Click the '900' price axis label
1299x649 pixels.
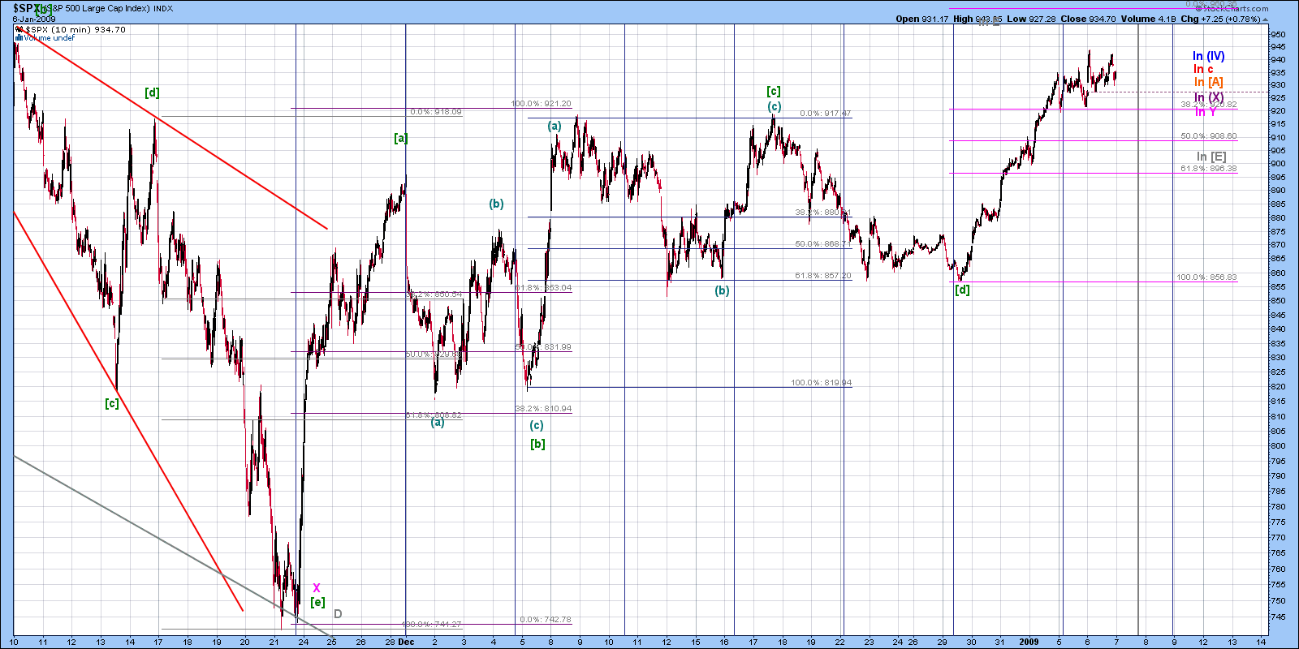coord(1278,164)
